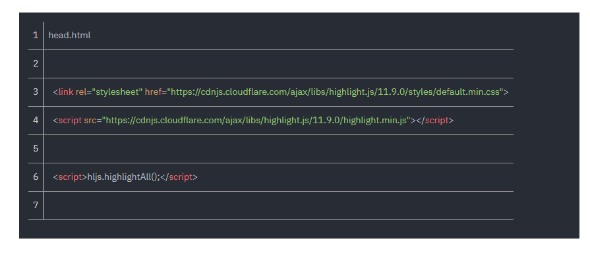Click line number 1
The width and height of the screenshot is (590, 255).
36,36
